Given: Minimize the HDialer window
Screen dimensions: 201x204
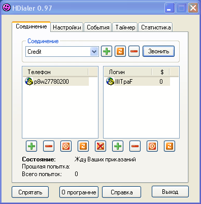Looking at the screenshot, I should pos(170,8).
